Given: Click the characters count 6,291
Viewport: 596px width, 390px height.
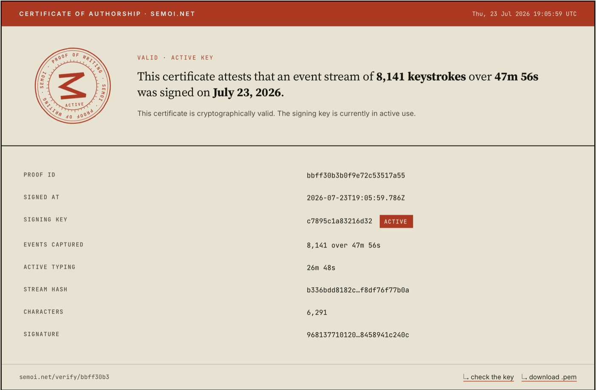Looking at the screenshot, I should (317, 313).
